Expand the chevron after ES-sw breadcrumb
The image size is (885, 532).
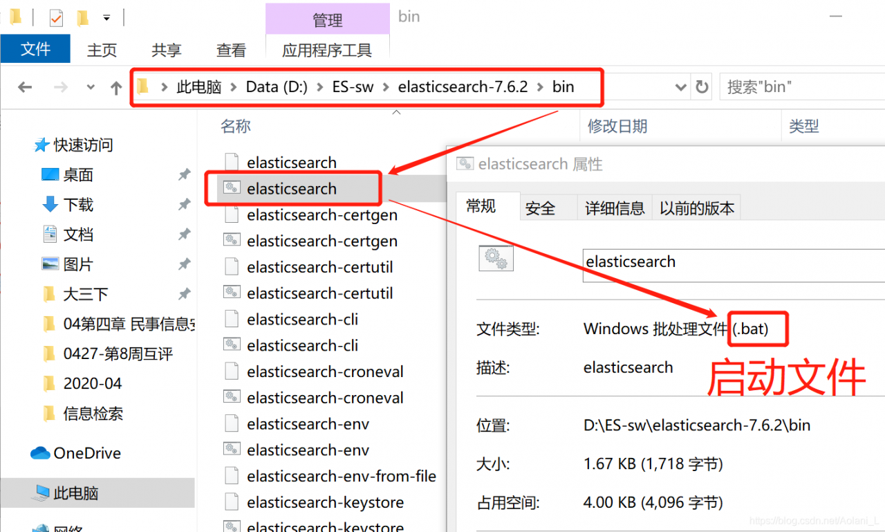point(386,87)
